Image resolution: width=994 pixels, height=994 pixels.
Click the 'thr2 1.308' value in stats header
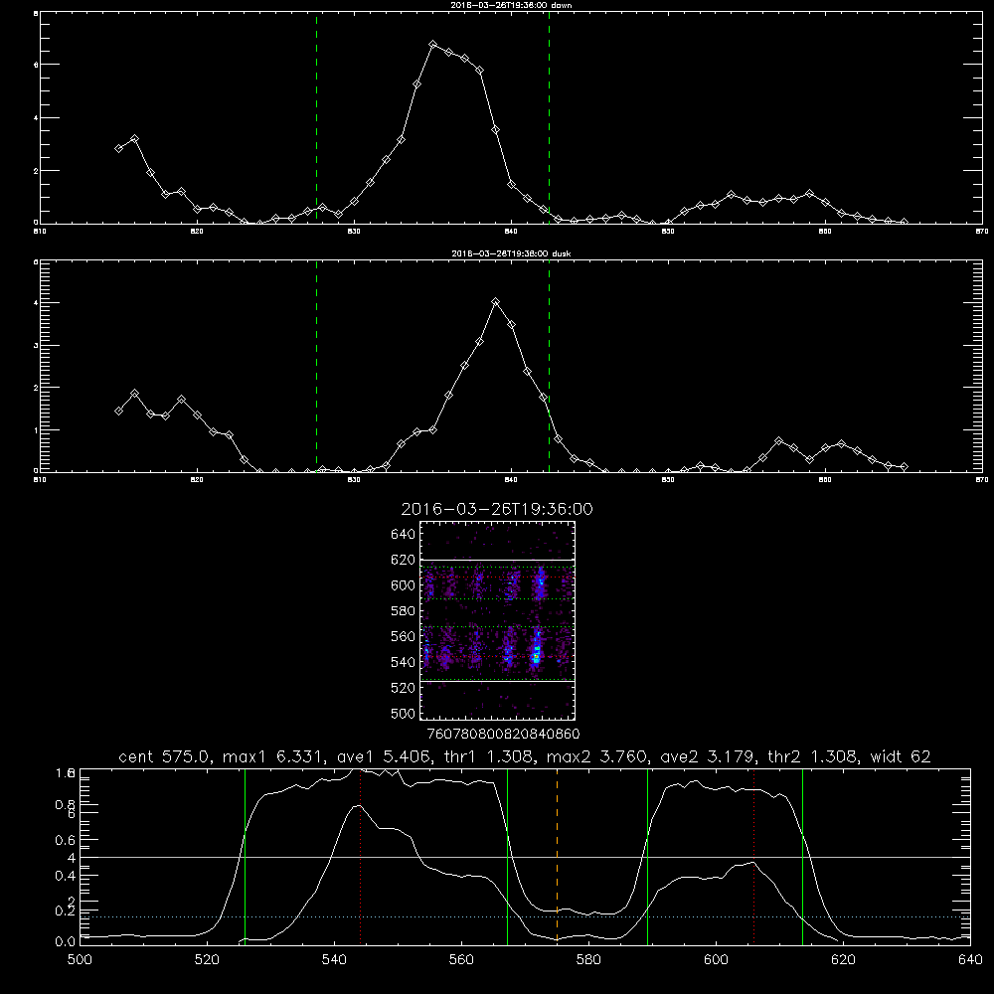tap(814, 756)
